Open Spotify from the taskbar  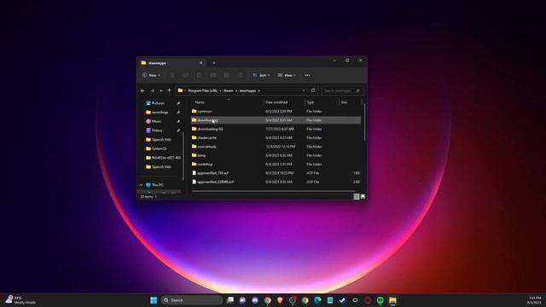tap(380, 300)
